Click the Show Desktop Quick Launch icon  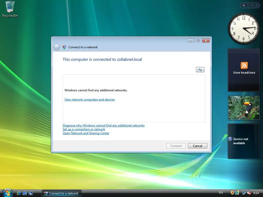pyautogui.click(x=25, y=193)
